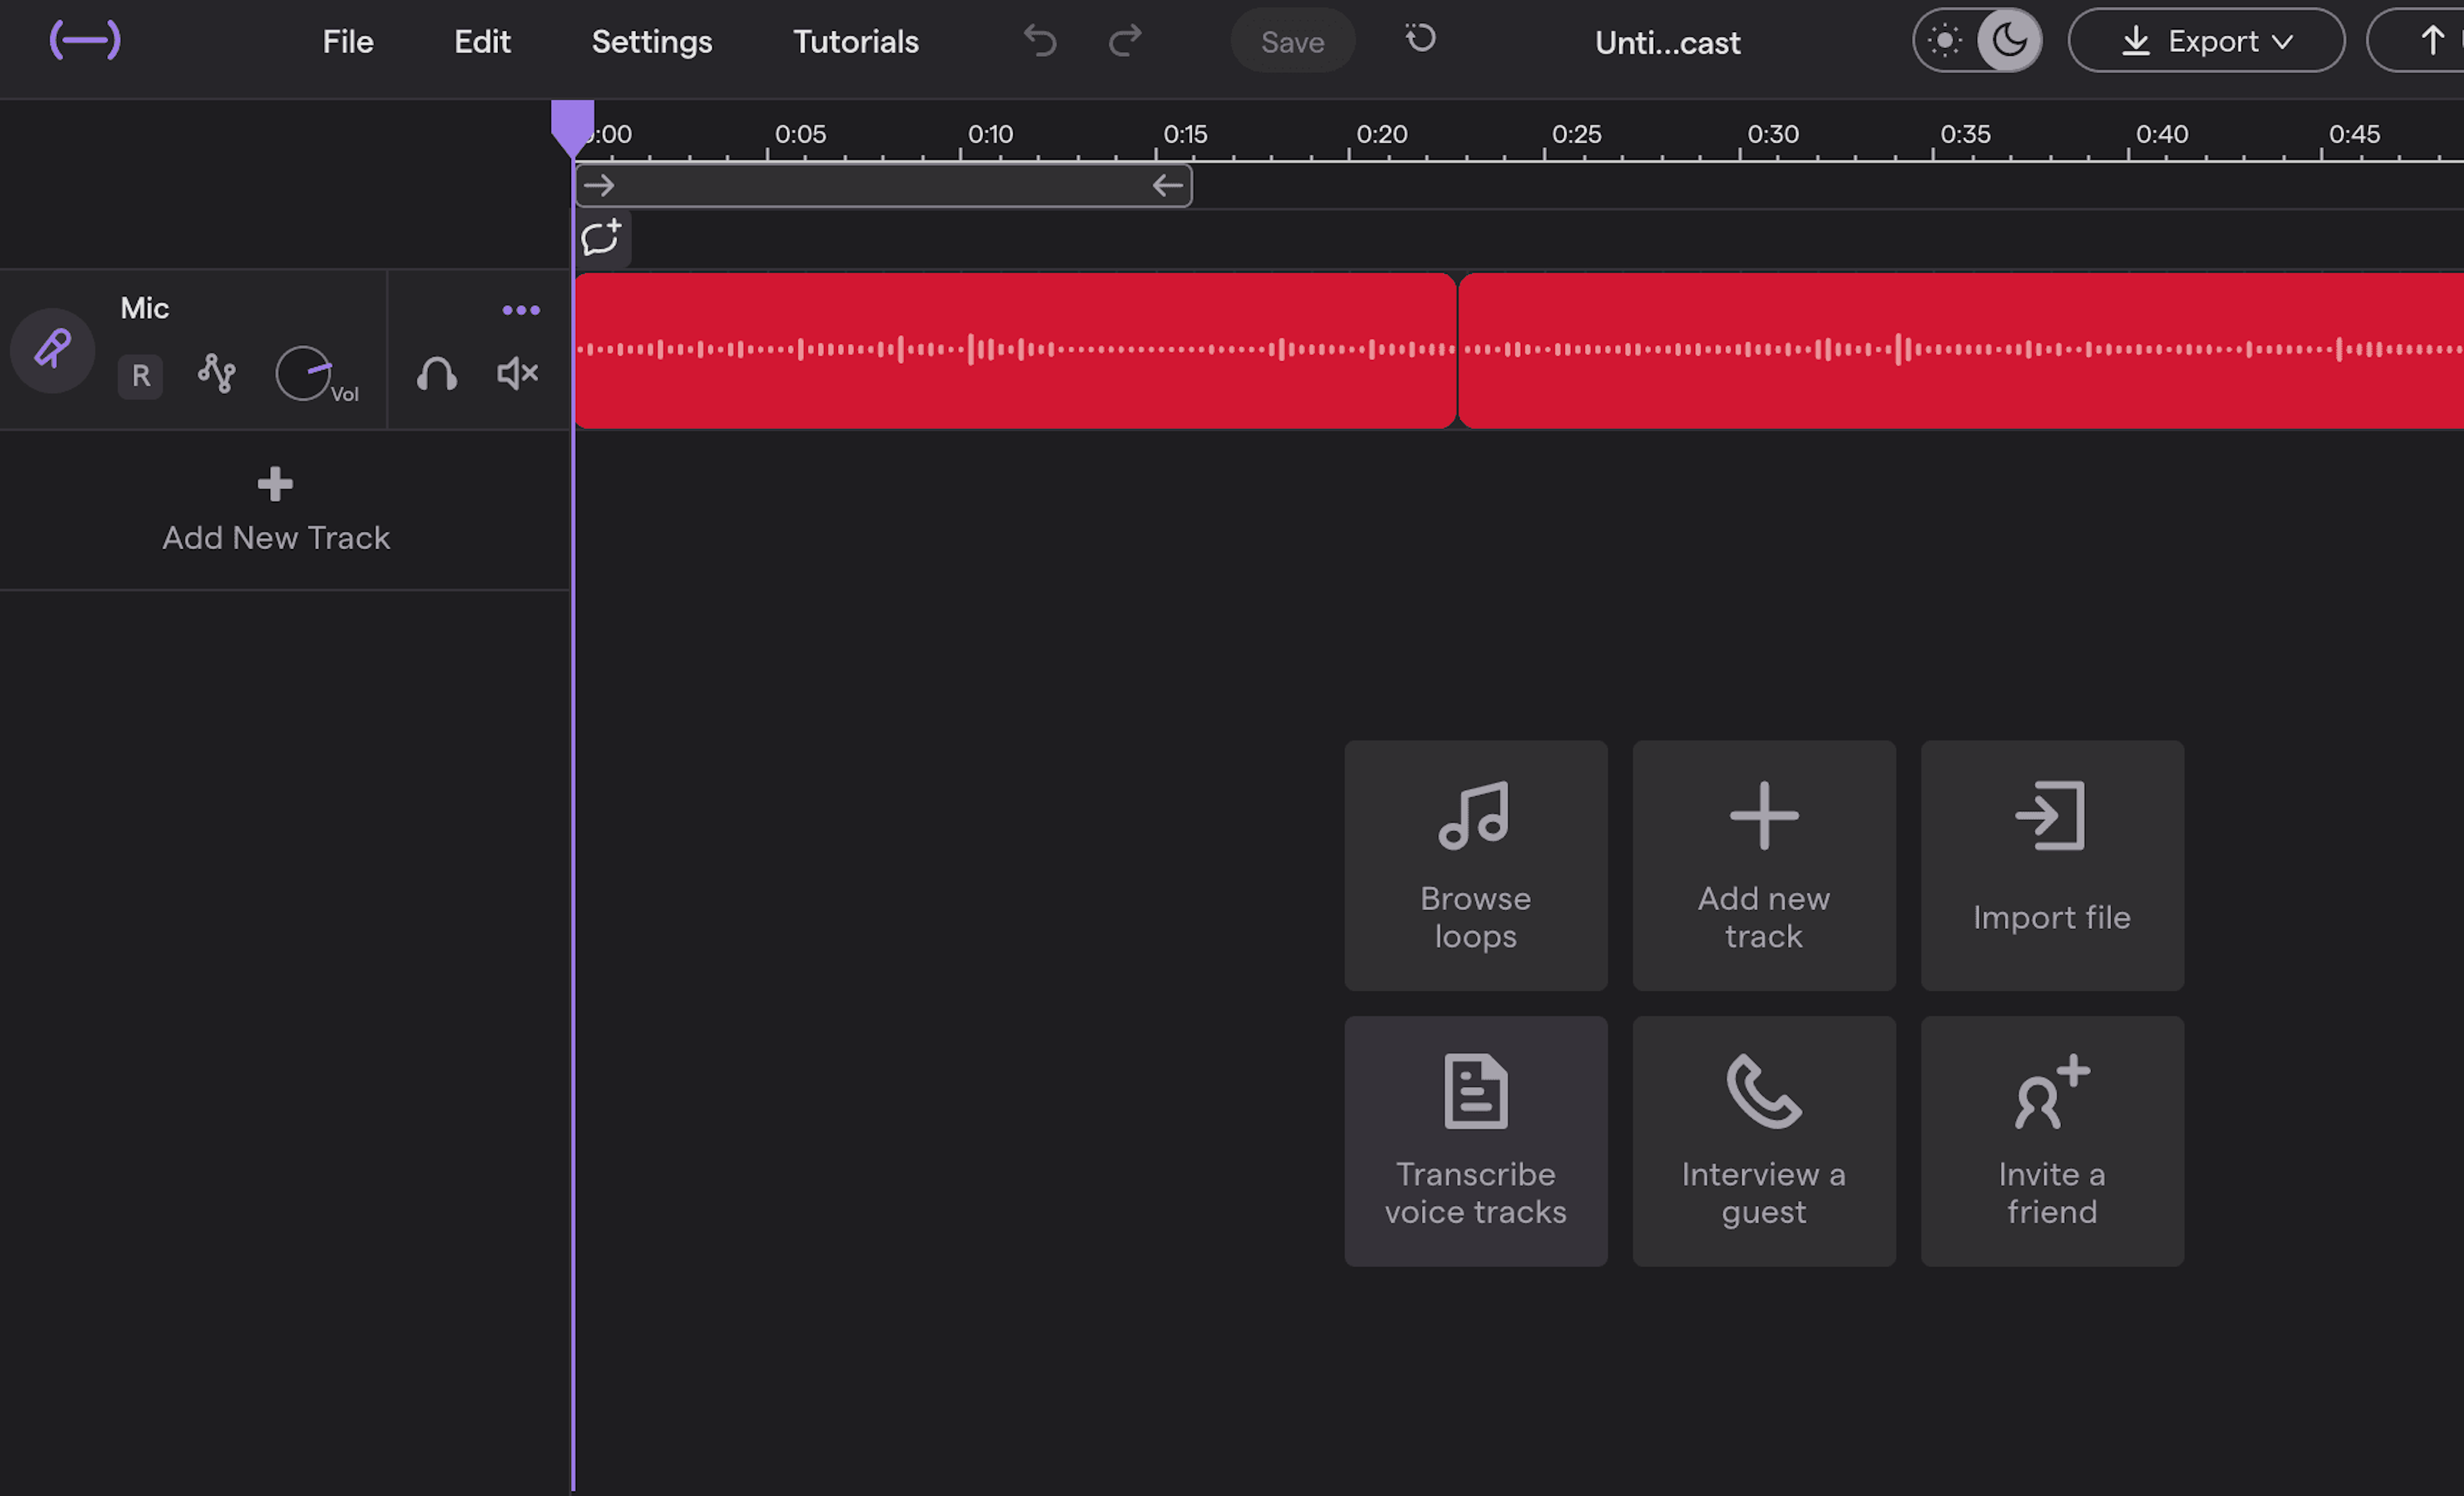Click the Import file tile
Viewport: 2464px width, 1496px height.
click(x=2051, y=865)
